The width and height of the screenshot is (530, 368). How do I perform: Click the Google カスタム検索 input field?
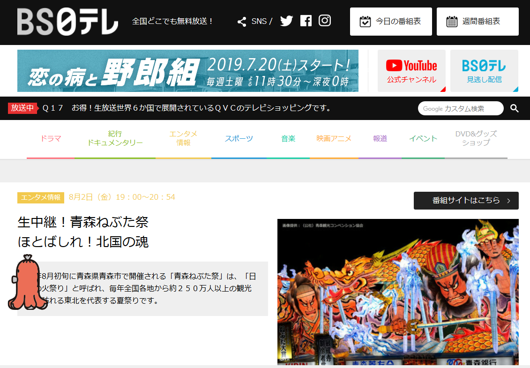[460, 108]
